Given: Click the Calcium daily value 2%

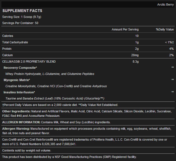Looking at the screenshot, I should click(172, 55).
